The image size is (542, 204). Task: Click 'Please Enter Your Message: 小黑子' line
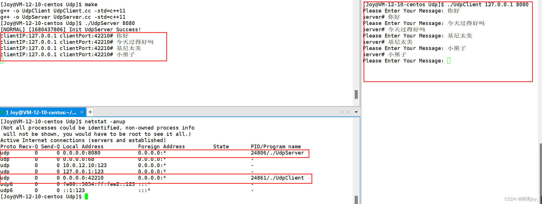[x=414, y=48]
